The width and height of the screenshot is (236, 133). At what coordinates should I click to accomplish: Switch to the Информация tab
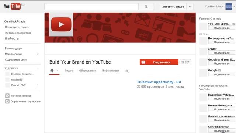coord(111,71)
